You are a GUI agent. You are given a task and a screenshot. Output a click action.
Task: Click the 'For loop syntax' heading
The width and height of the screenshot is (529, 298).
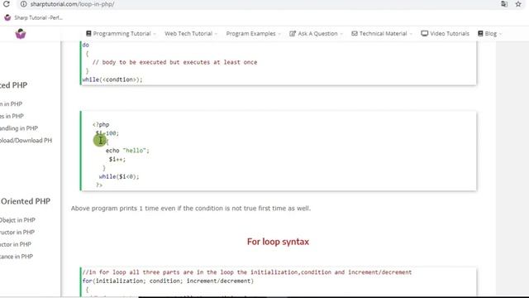pos(278,242)
